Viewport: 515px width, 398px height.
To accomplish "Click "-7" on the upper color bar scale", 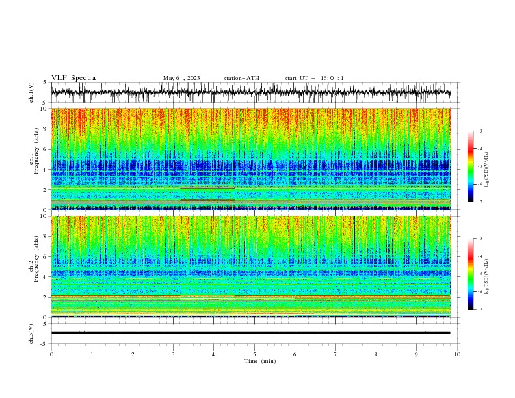I will (x=480, y=202).
